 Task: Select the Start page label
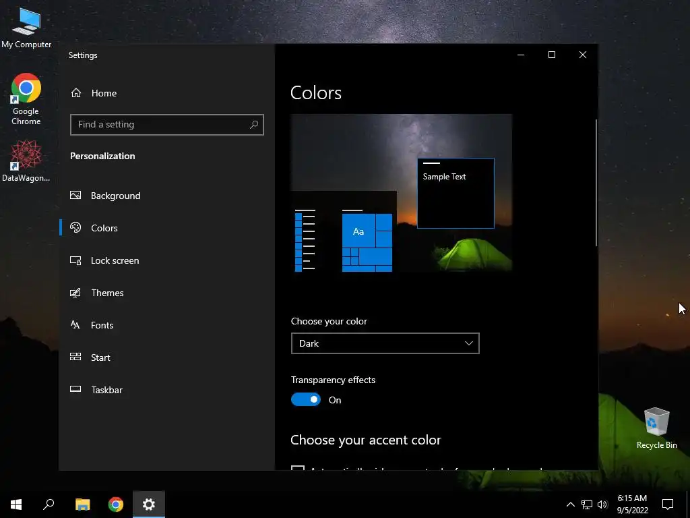pyautogui.click(x=100, y=357)
